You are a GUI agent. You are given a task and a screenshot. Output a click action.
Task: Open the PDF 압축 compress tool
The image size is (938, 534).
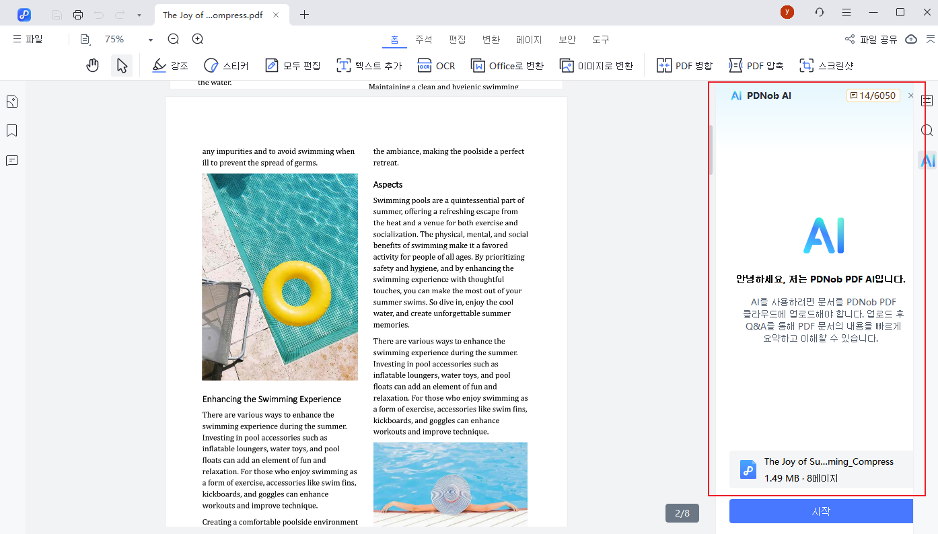tap(756, 65)
